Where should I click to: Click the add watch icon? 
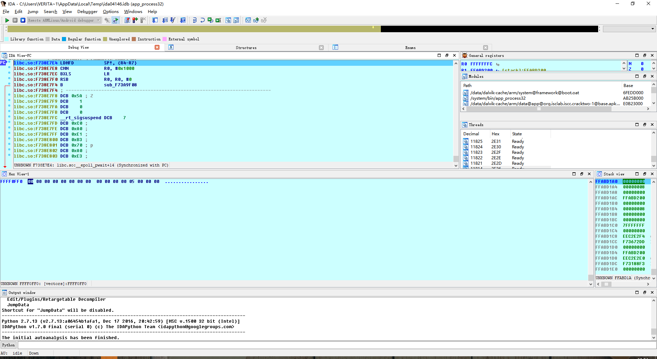coord(256,20)
